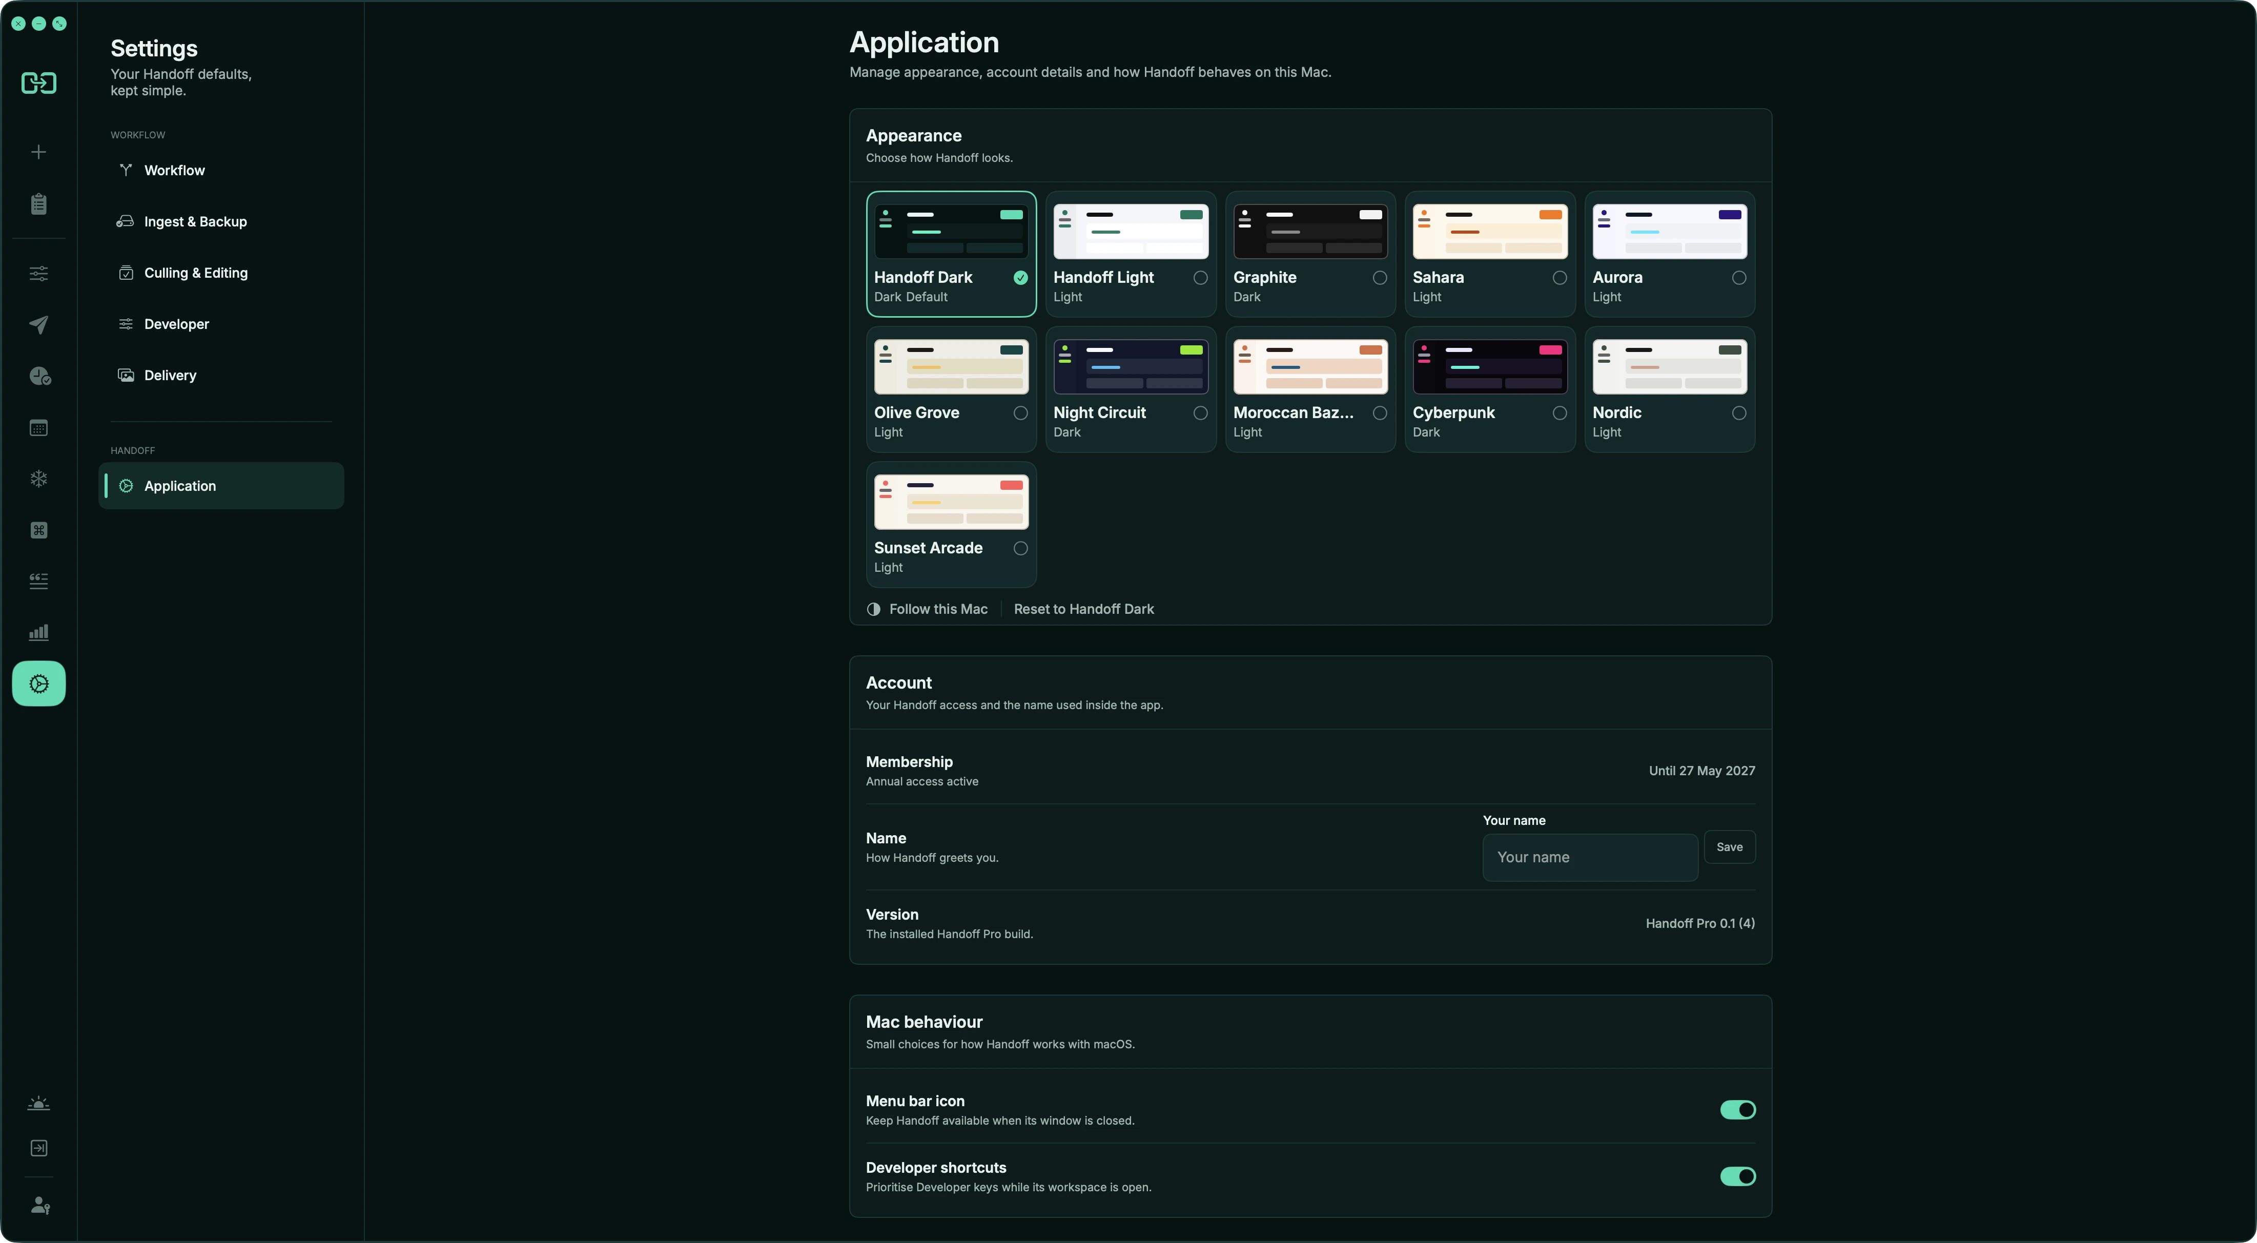The image size is (2257, 1243).
Task: Open Culling & Editing settings
Action: pyautogui.click(x=221, y=273)
